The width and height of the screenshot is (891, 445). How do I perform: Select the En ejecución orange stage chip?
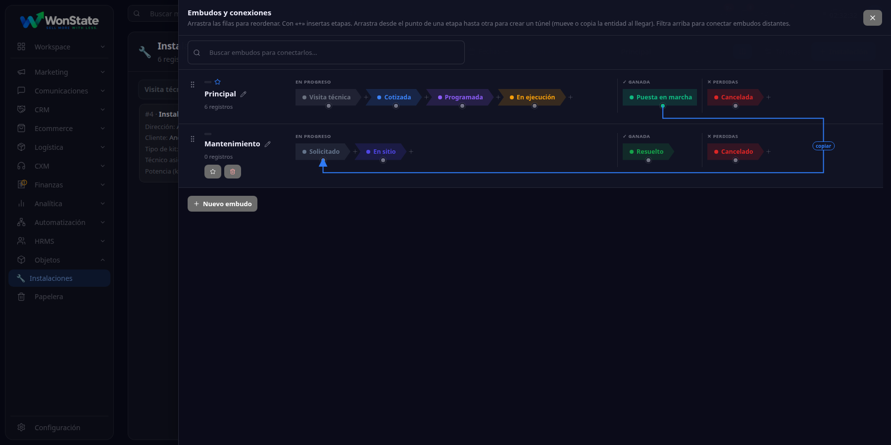(x=532, y=97)
